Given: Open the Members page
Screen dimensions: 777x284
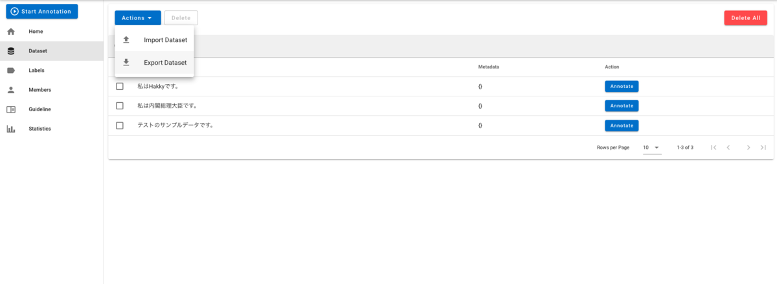Looking at the screenshot, I should (x=52, y=90).
